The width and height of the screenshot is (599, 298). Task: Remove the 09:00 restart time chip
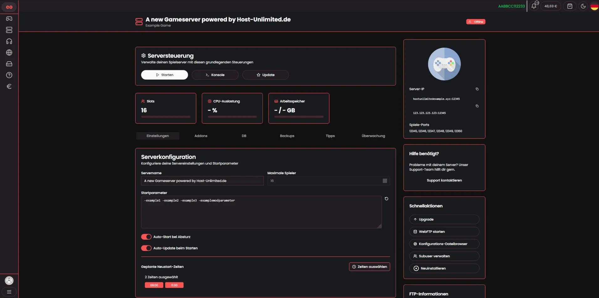click(154, 285)
